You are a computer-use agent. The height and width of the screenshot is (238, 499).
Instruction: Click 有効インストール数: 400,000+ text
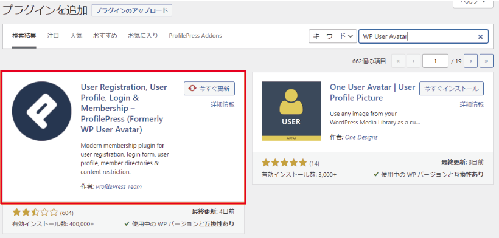[x=53, y=224]
